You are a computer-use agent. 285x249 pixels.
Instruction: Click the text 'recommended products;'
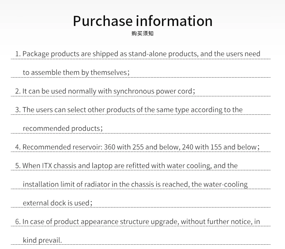click(63, 128)
